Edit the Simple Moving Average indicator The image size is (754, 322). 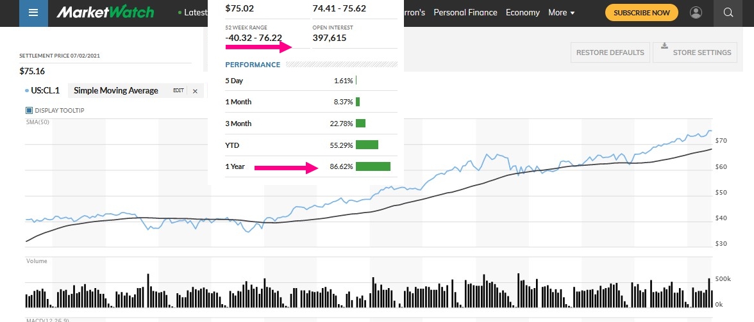tap(178, 91)
